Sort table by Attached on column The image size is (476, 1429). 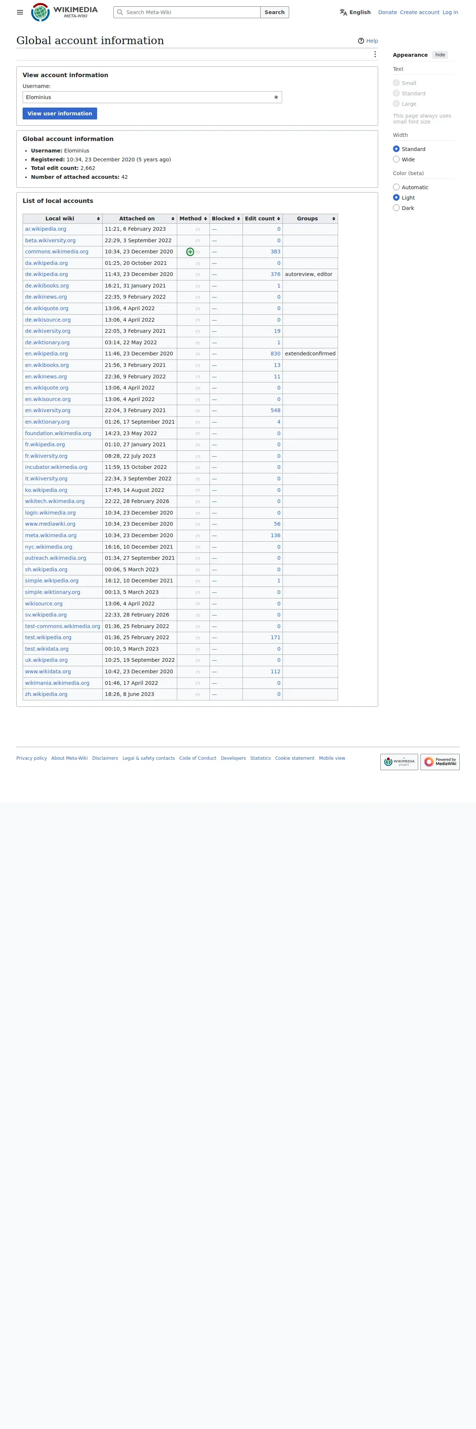point(140,219)
